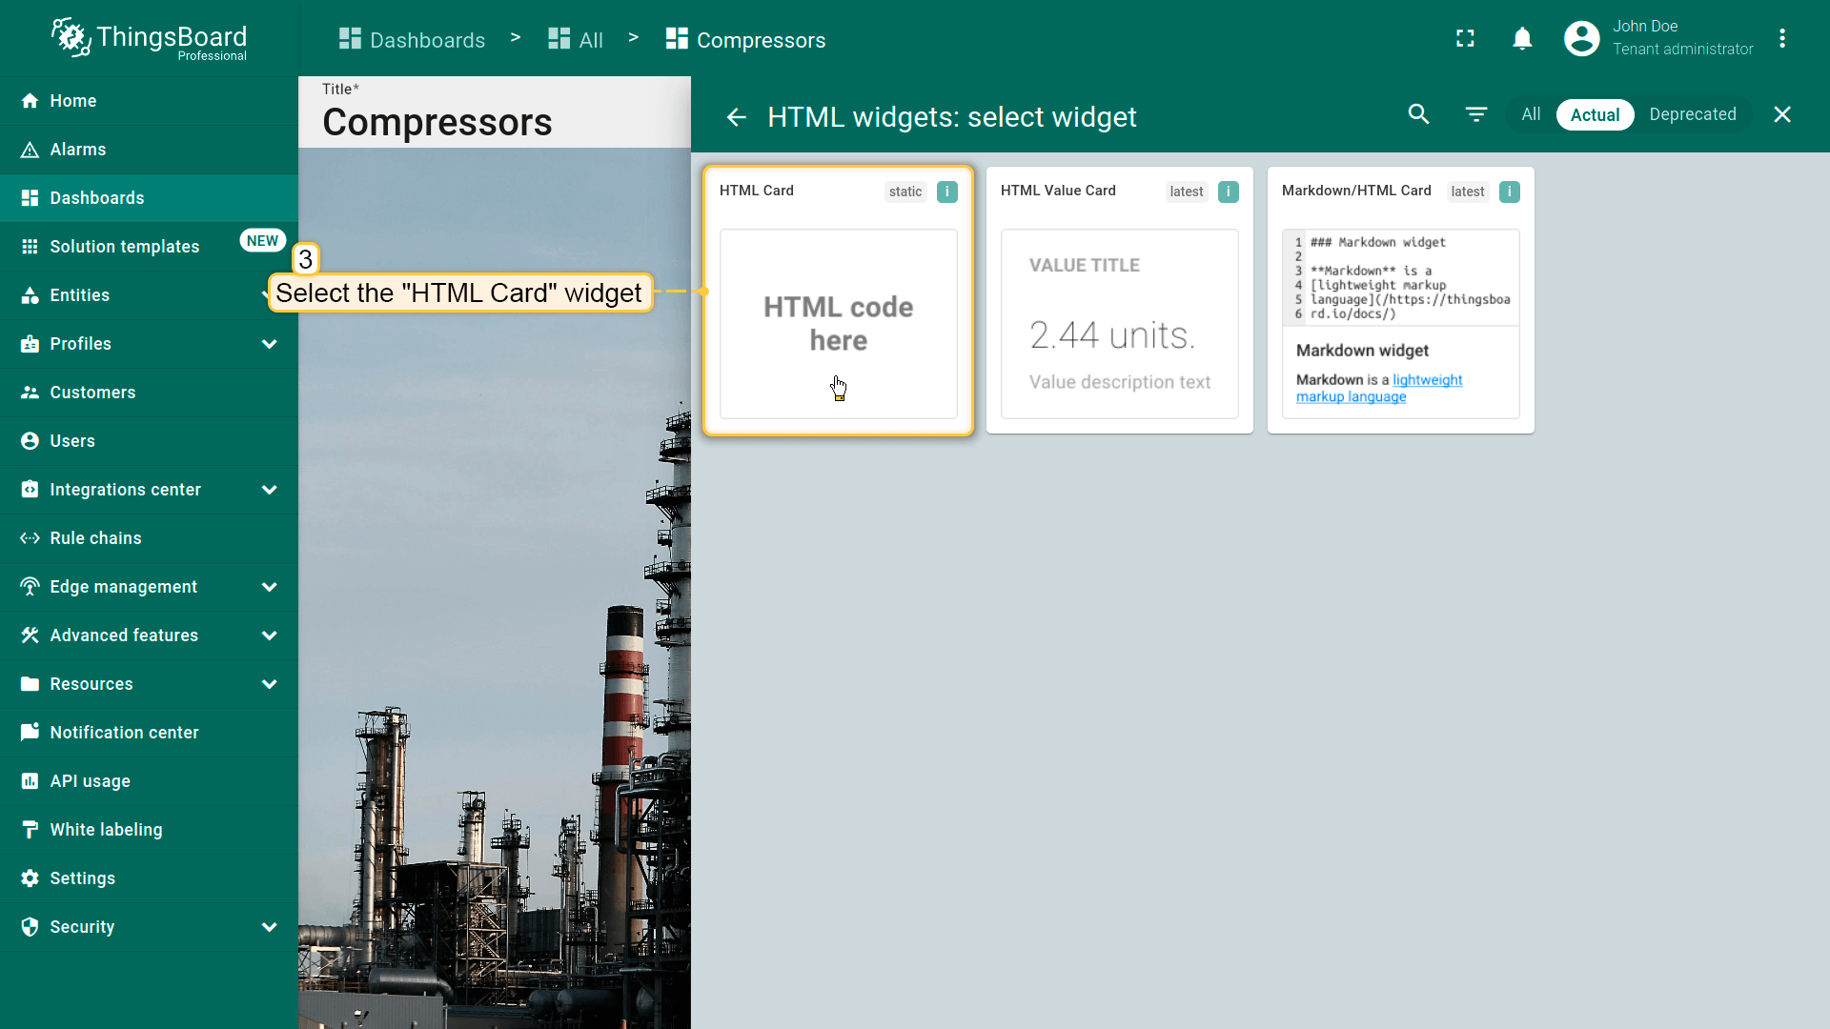Toggle fullscreen mode icon
Viewport: 1830px width, 1029px height.
[1465, 38]
